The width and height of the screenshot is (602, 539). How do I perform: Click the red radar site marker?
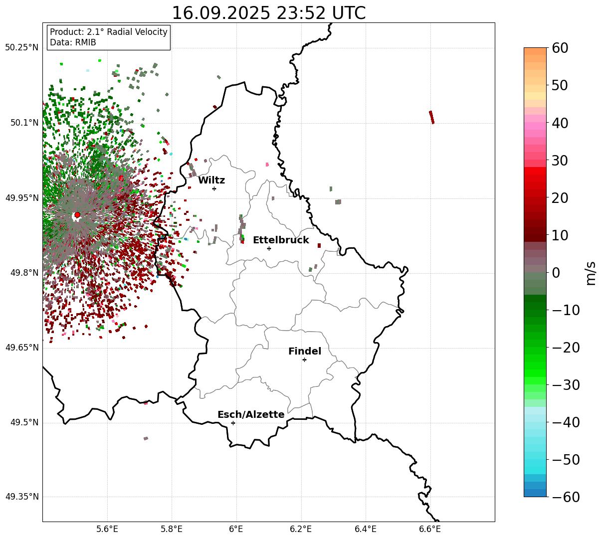[x=77, y=215]
